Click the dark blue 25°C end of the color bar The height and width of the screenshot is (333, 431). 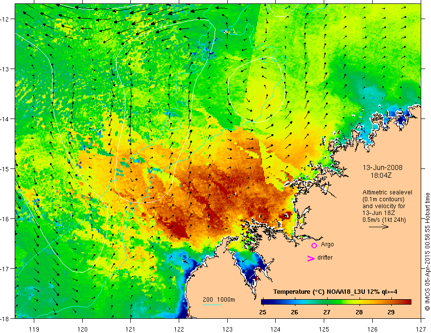coord(264,302)
